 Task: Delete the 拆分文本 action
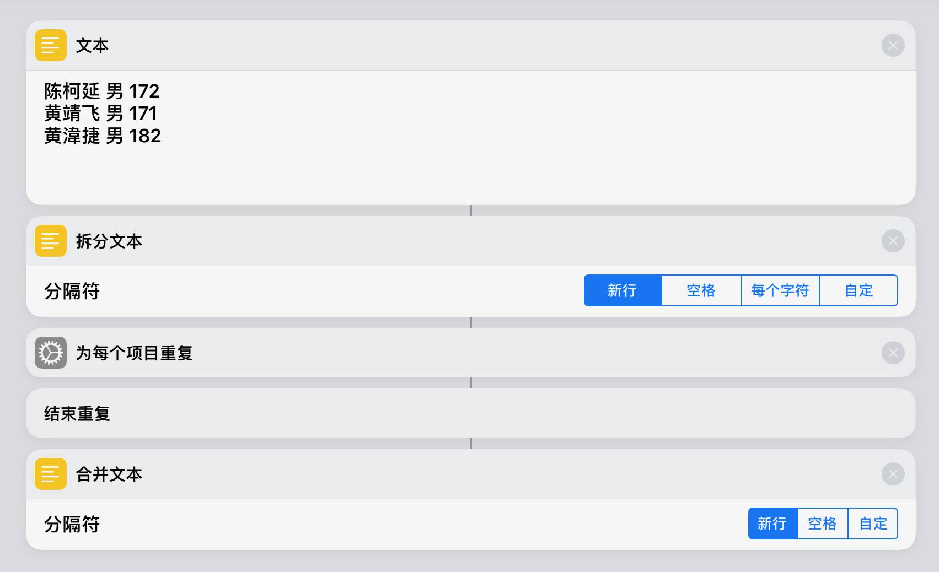pyautogui.click(x=893, y=241)
